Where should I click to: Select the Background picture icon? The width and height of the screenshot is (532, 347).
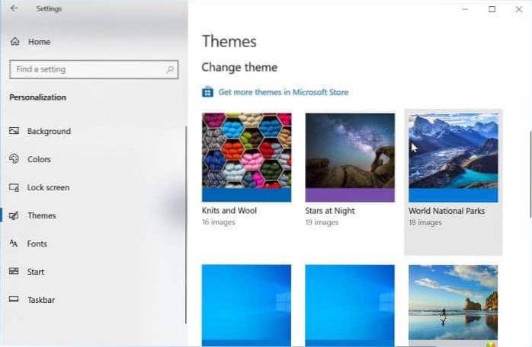pos(14,131)
